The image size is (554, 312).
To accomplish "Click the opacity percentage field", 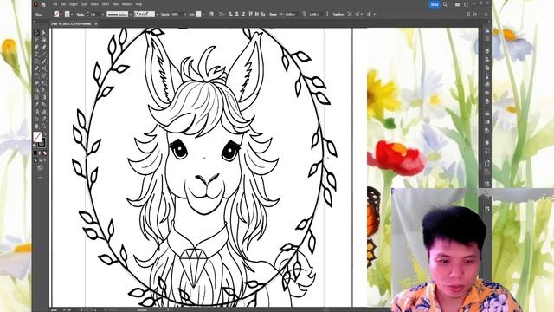I will [x=175, y=14].
